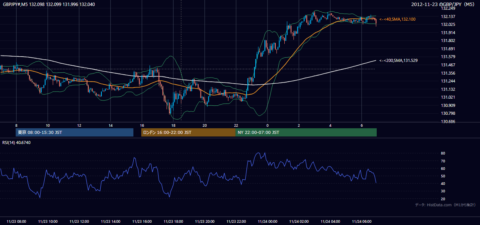
Task: Click the RSI(14) 40.6740 indicator label
Action: tap(17, 142)
